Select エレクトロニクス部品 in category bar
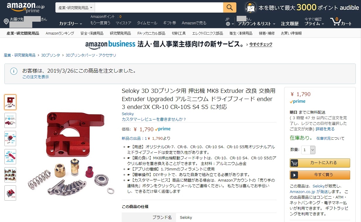 207,33
